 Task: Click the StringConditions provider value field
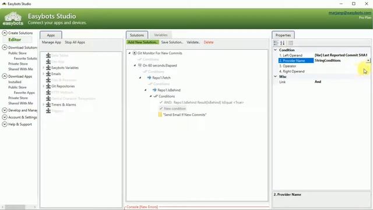pyautogui.click(x=340, y=61)
